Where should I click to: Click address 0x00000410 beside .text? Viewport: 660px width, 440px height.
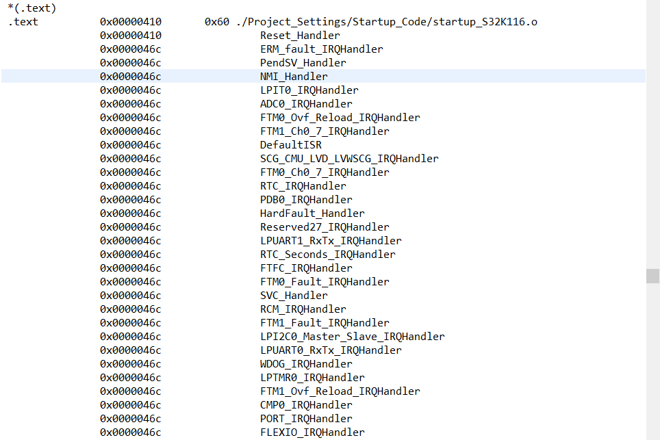click(x=131, y=22)
